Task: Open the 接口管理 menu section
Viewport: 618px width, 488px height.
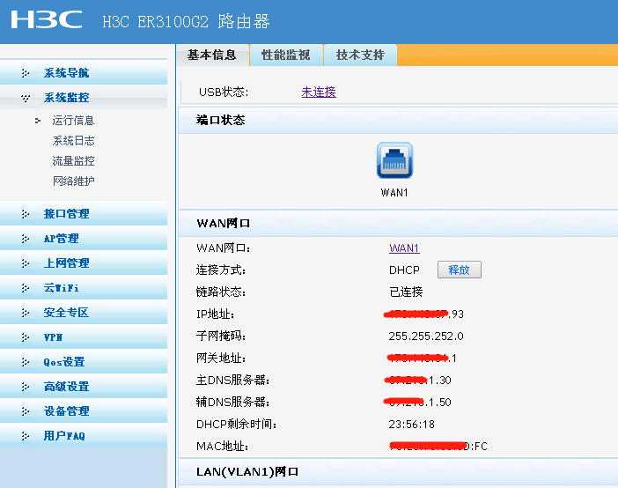Action: coord(84,213)
